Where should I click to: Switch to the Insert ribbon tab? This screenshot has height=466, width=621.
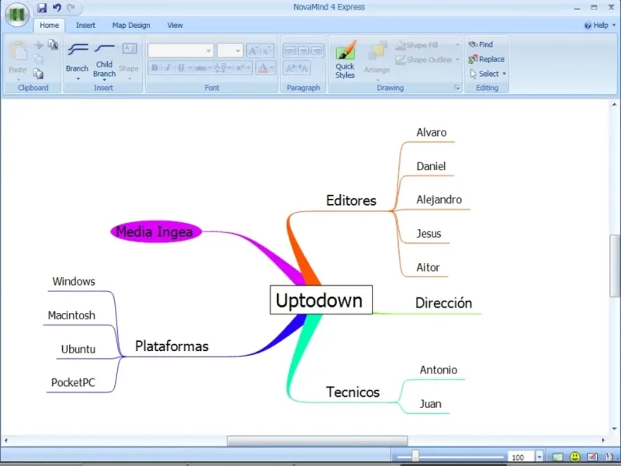[85, 26]
